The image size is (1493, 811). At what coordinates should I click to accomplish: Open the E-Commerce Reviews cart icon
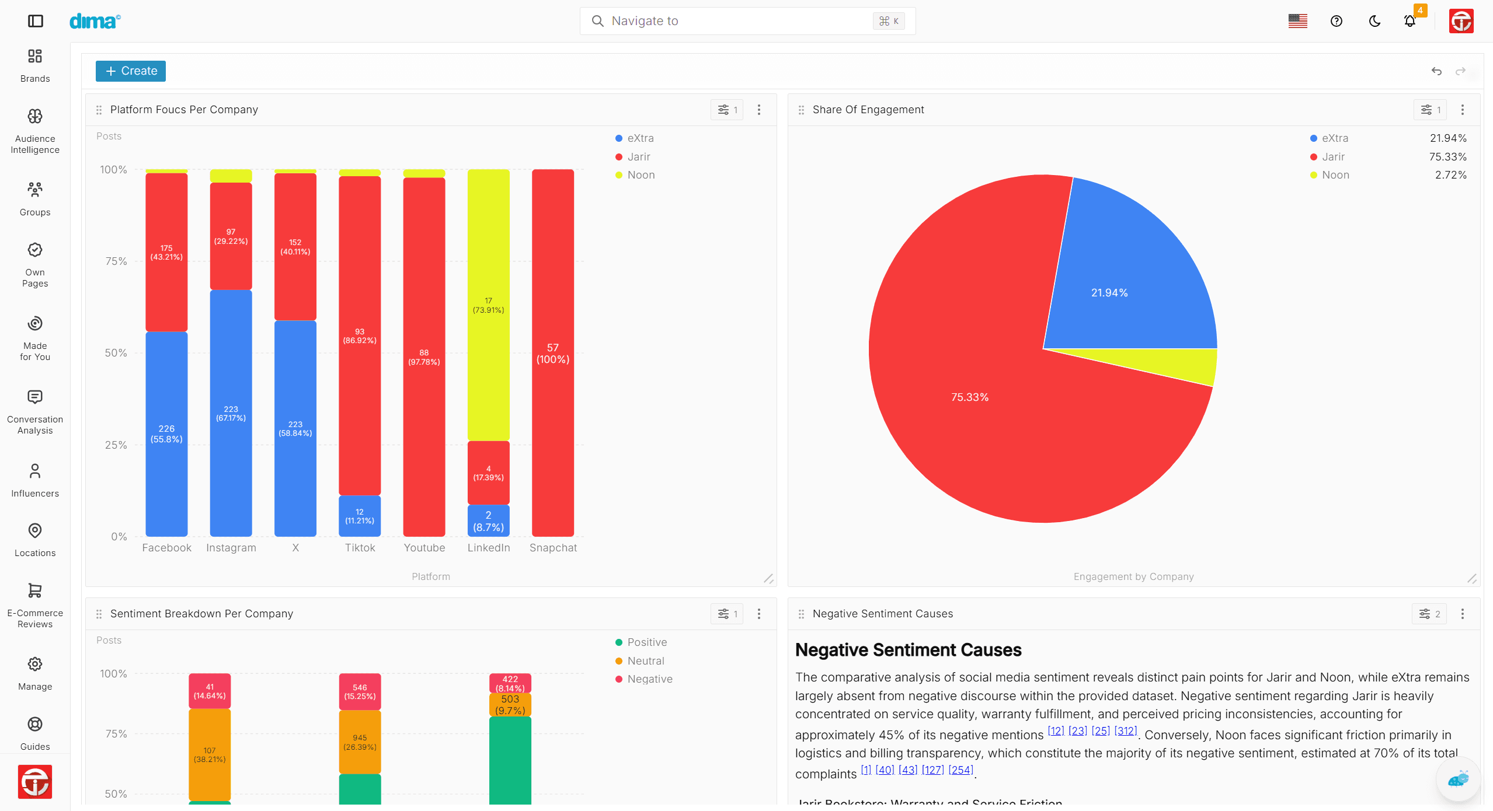[35, 590]
